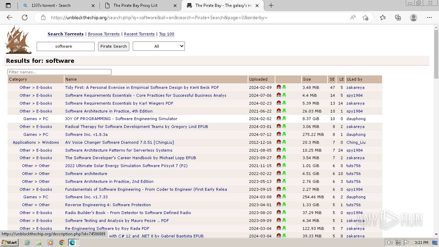Click the Pirate Bay ship logo

coord(19,40)
